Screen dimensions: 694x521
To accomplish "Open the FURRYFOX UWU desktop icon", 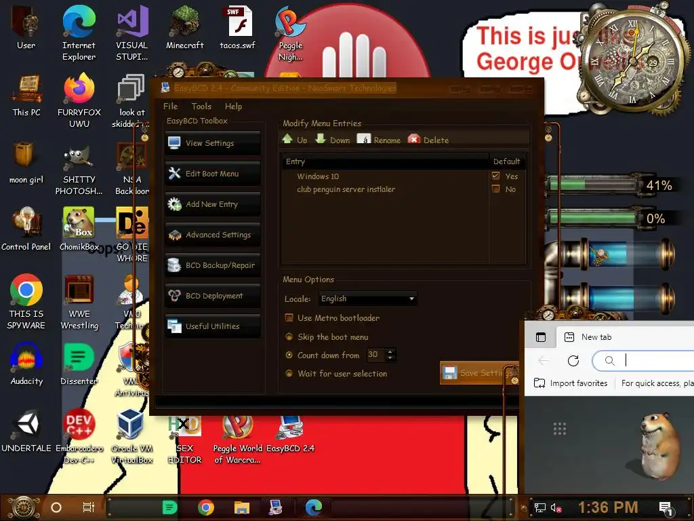I will (x=79, y=100).
